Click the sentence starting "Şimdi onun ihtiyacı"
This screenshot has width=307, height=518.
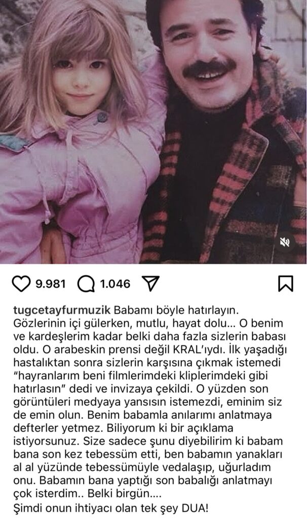(x=111, y=508)
